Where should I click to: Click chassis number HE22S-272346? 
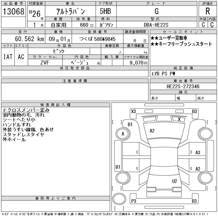pos(183,87)
